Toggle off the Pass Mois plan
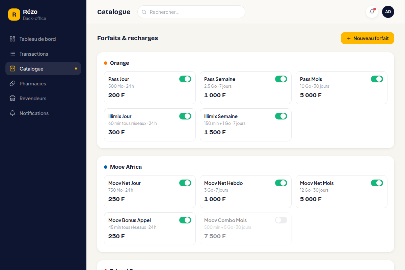405x270 pixels. tap(377, 79)
